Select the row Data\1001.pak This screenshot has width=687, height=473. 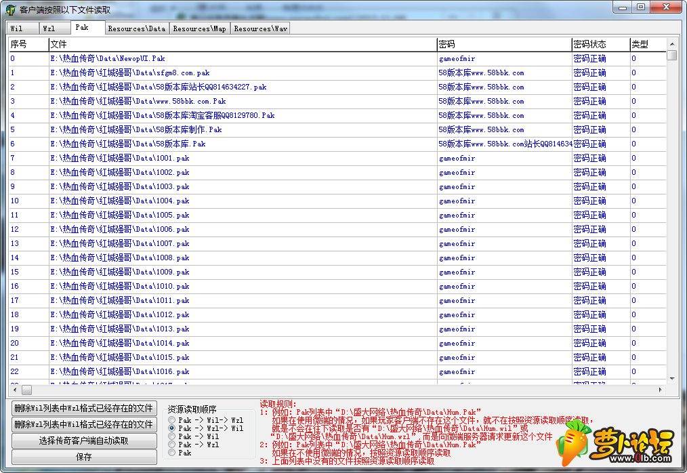(337, 159)
